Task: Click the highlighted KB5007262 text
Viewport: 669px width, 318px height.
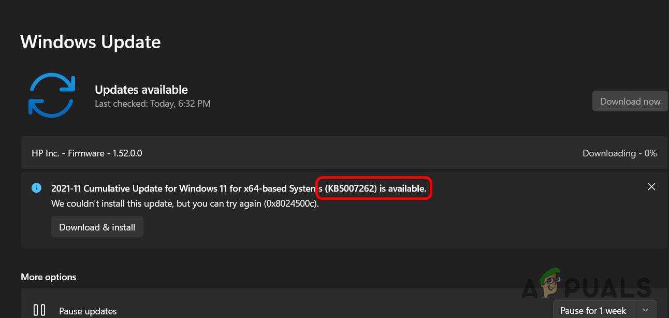Action: (374, 189)
